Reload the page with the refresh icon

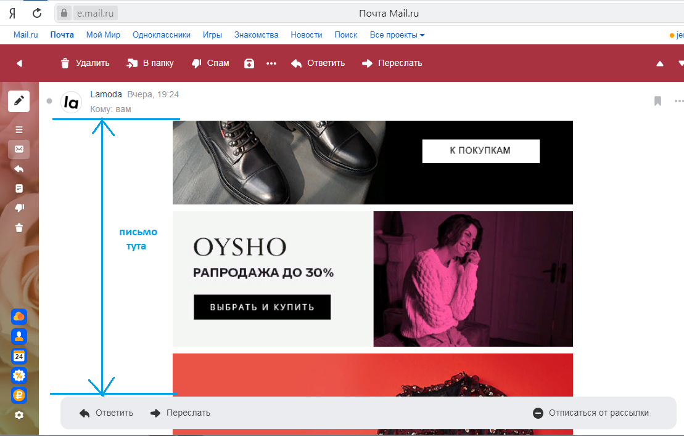37,13
